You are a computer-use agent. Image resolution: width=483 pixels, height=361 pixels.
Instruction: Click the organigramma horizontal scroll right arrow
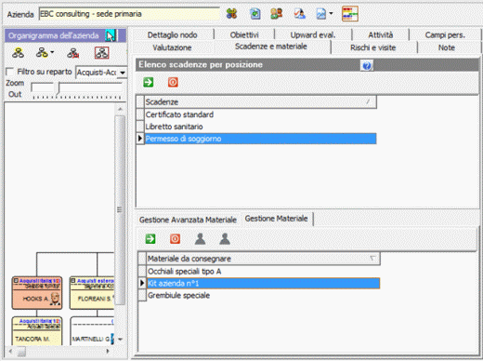coord(108,351)
